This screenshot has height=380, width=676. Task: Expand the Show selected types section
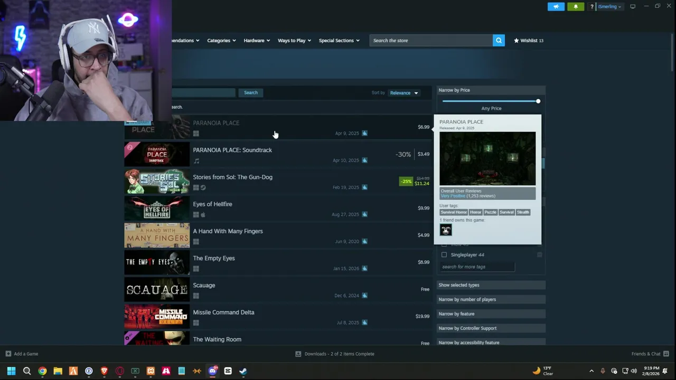click(491, 285)
